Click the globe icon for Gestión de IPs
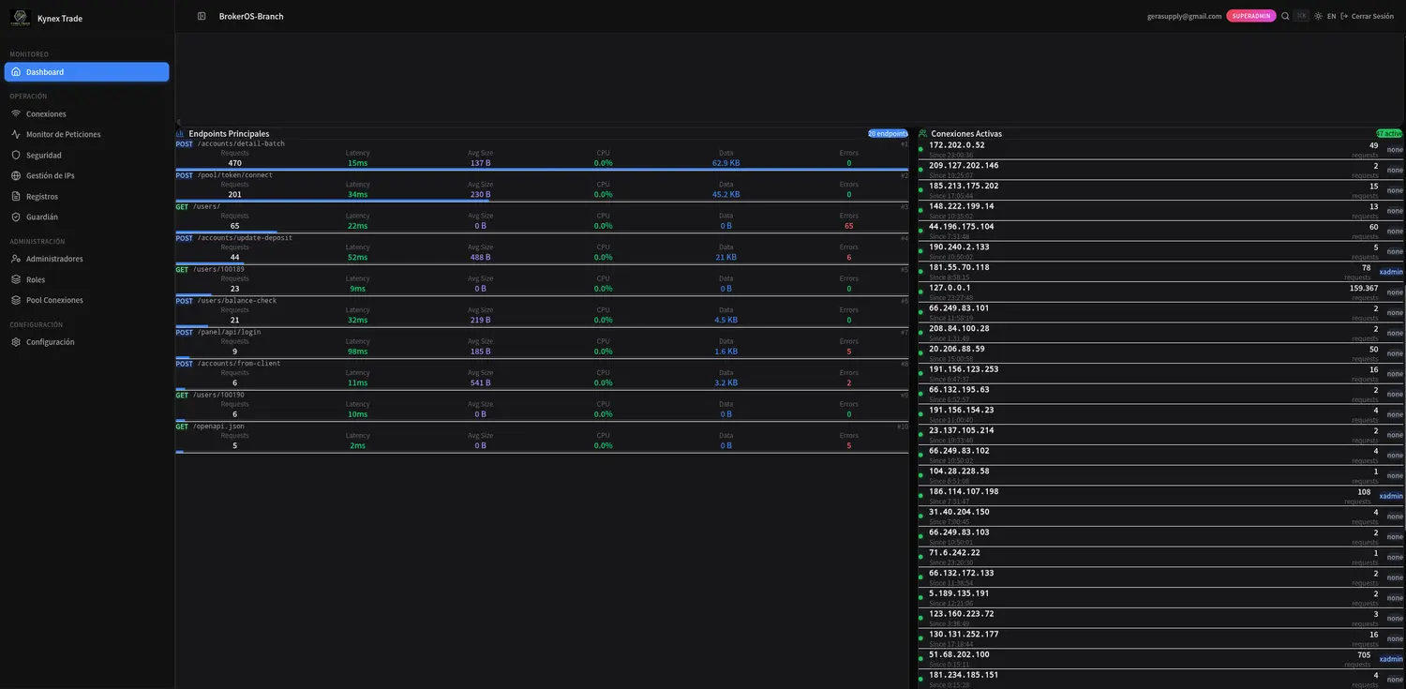This screenshot has height=689, width=1406. 16,175
